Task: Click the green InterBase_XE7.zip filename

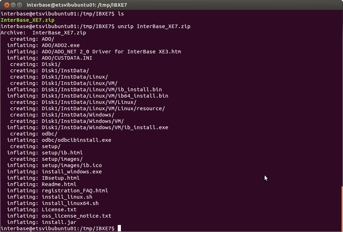Action: point(27,20)
